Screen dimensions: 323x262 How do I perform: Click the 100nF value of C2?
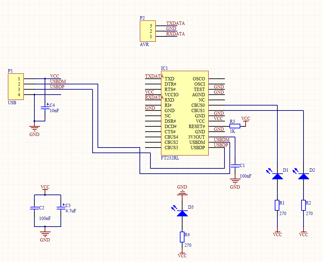pyautogui.click(x=45, y=218)
